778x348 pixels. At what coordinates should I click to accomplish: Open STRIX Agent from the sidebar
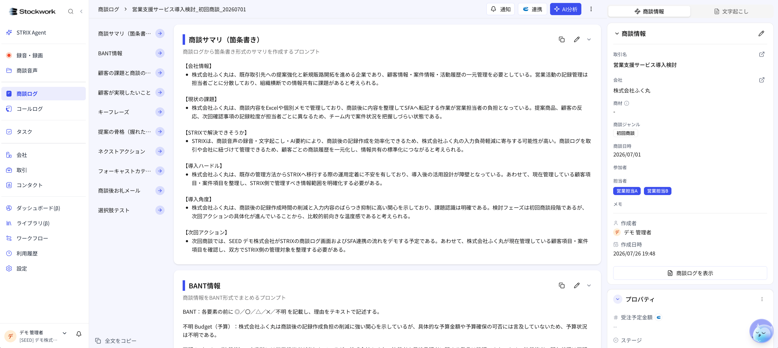click(x=43, y=33)
